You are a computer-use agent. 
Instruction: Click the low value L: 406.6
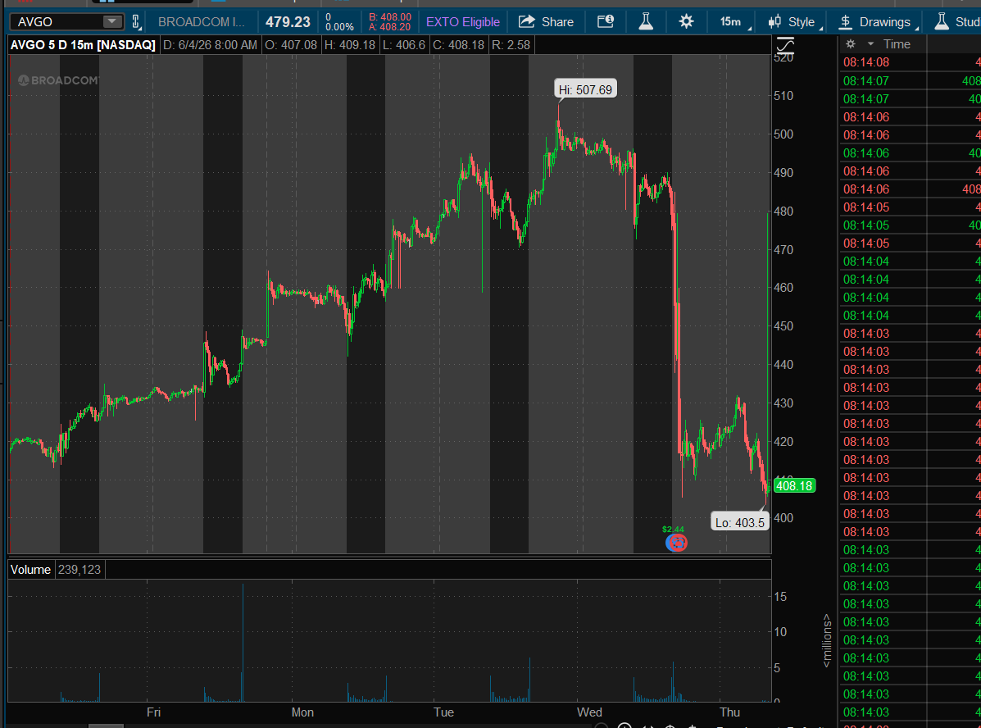[405, 45]
